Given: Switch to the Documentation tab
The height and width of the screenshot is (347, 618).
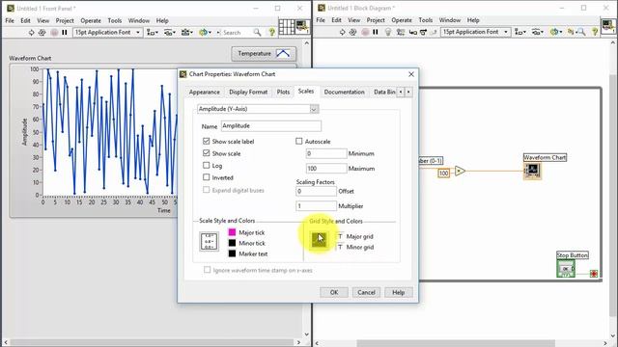Looking at the screenshot, I should click(344, 93).
